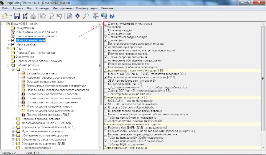
Task: Click the flags panel scroll-down arrow
Action: coord(263,147)
